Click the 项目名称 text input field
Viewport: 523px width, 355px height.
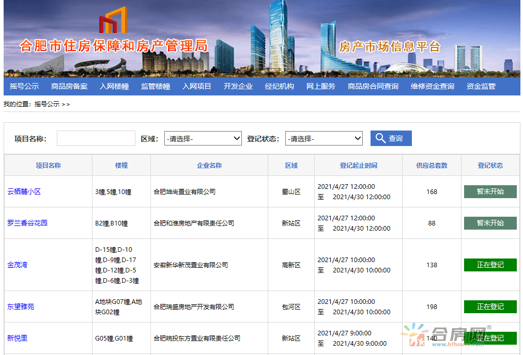click(x=96, y=138)
